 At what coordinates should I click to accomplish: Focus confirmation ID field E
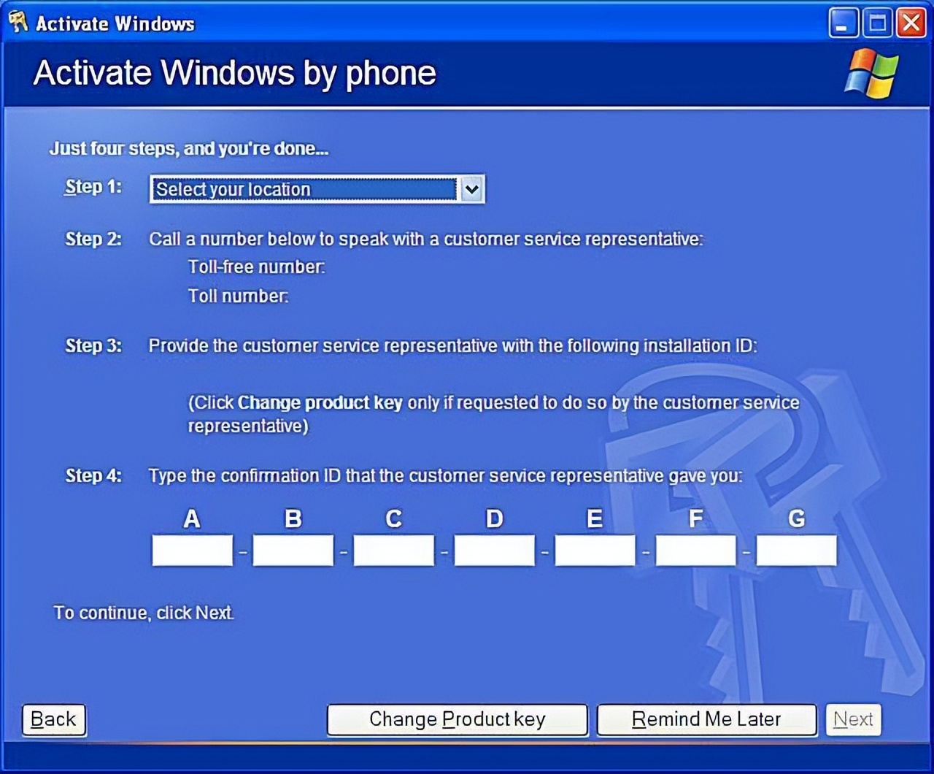[x=595, y=551]
